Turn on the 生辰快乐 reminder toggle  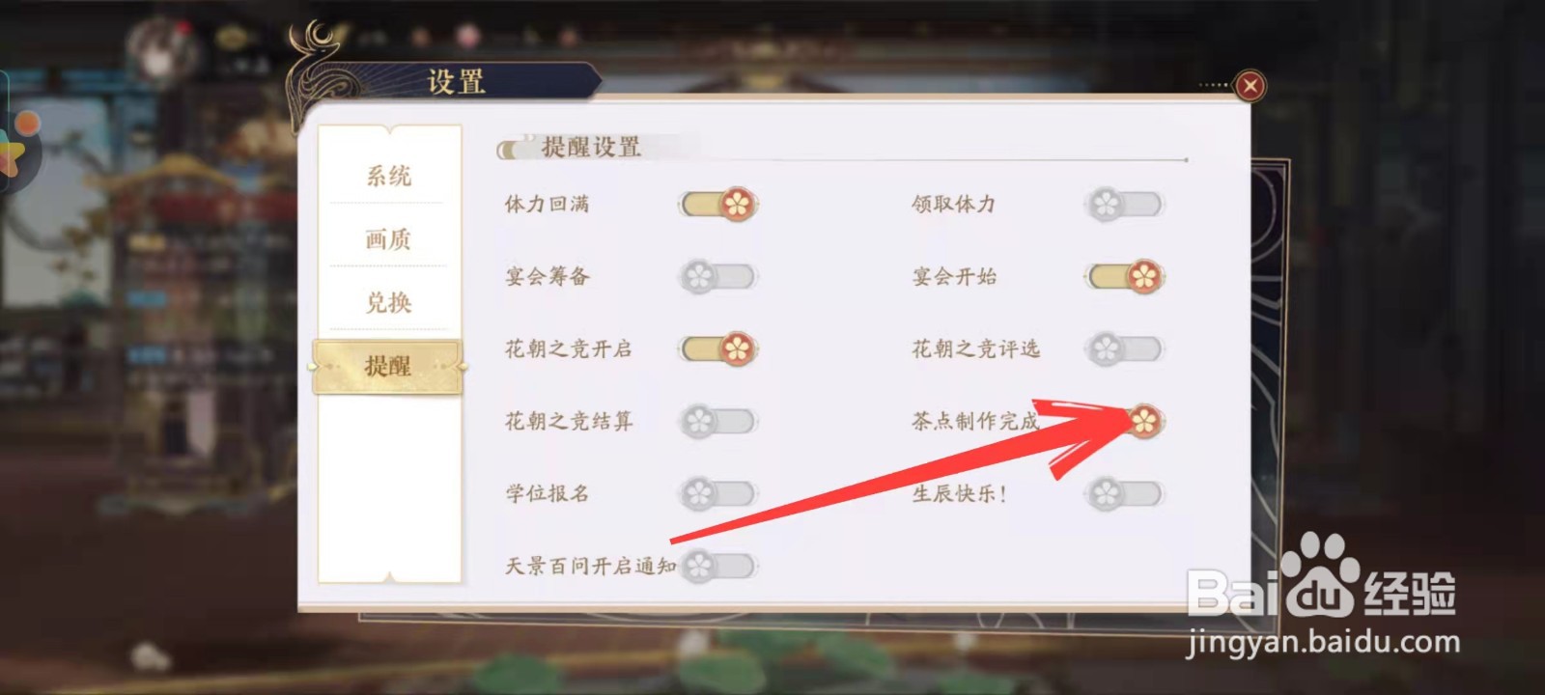pos(1124,493)
